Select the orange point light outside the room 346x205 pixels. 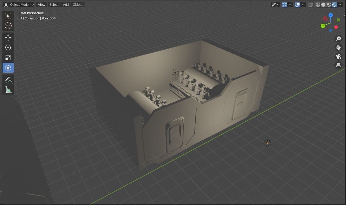tap(267, 143)
